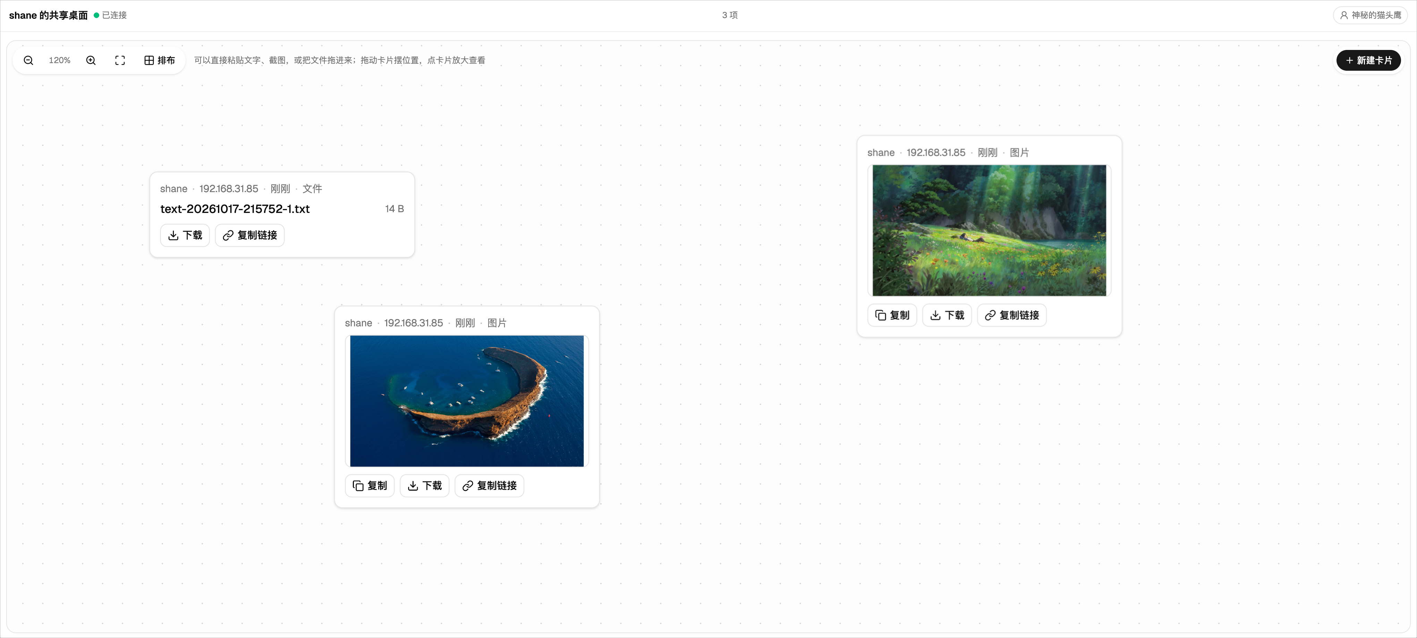Screen dimensions: 1417x638
Task: Click the island card's header info line
Action: (426, 323)
